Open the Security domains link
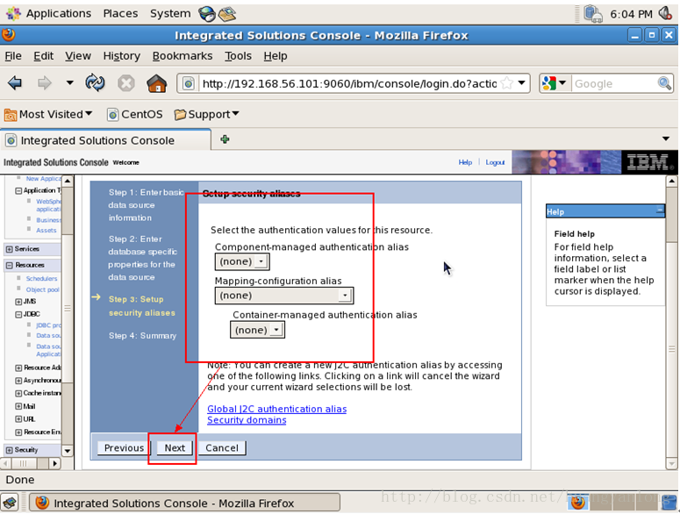This screenshot has width=680, height=514. (x=247, y=420)
